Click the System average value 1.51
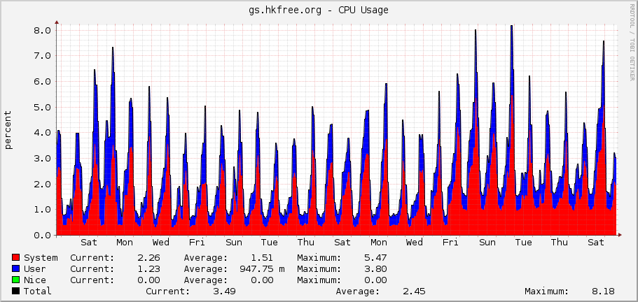Viewport: 638px width, 302px height. point(262,258)
